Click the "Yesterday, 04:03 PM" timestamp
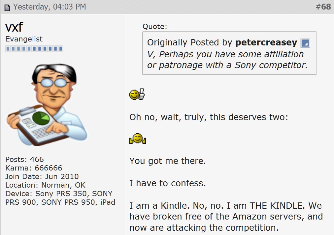This screenshot has width=334, height=235. (50, 7)
